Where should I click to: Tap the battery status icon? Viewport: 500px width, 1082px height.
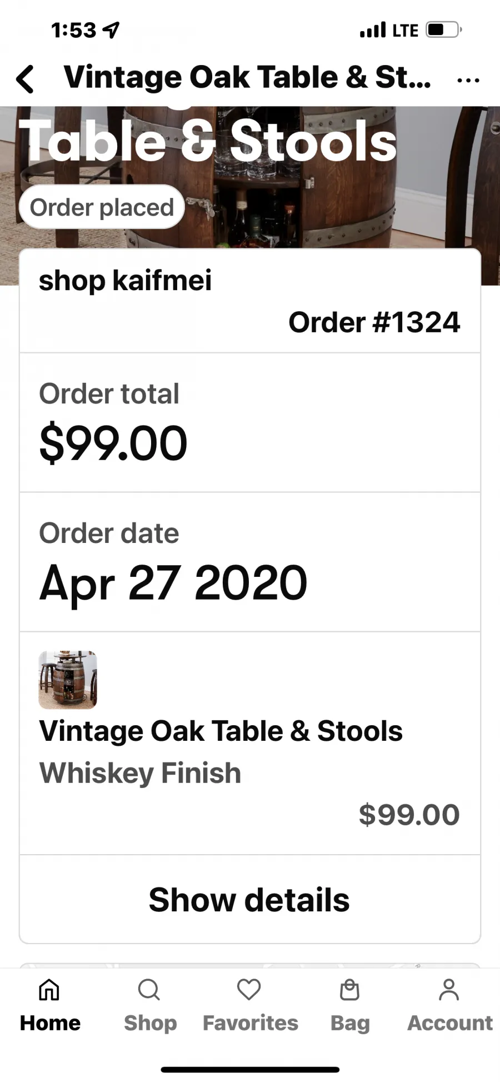coord(444,29)
